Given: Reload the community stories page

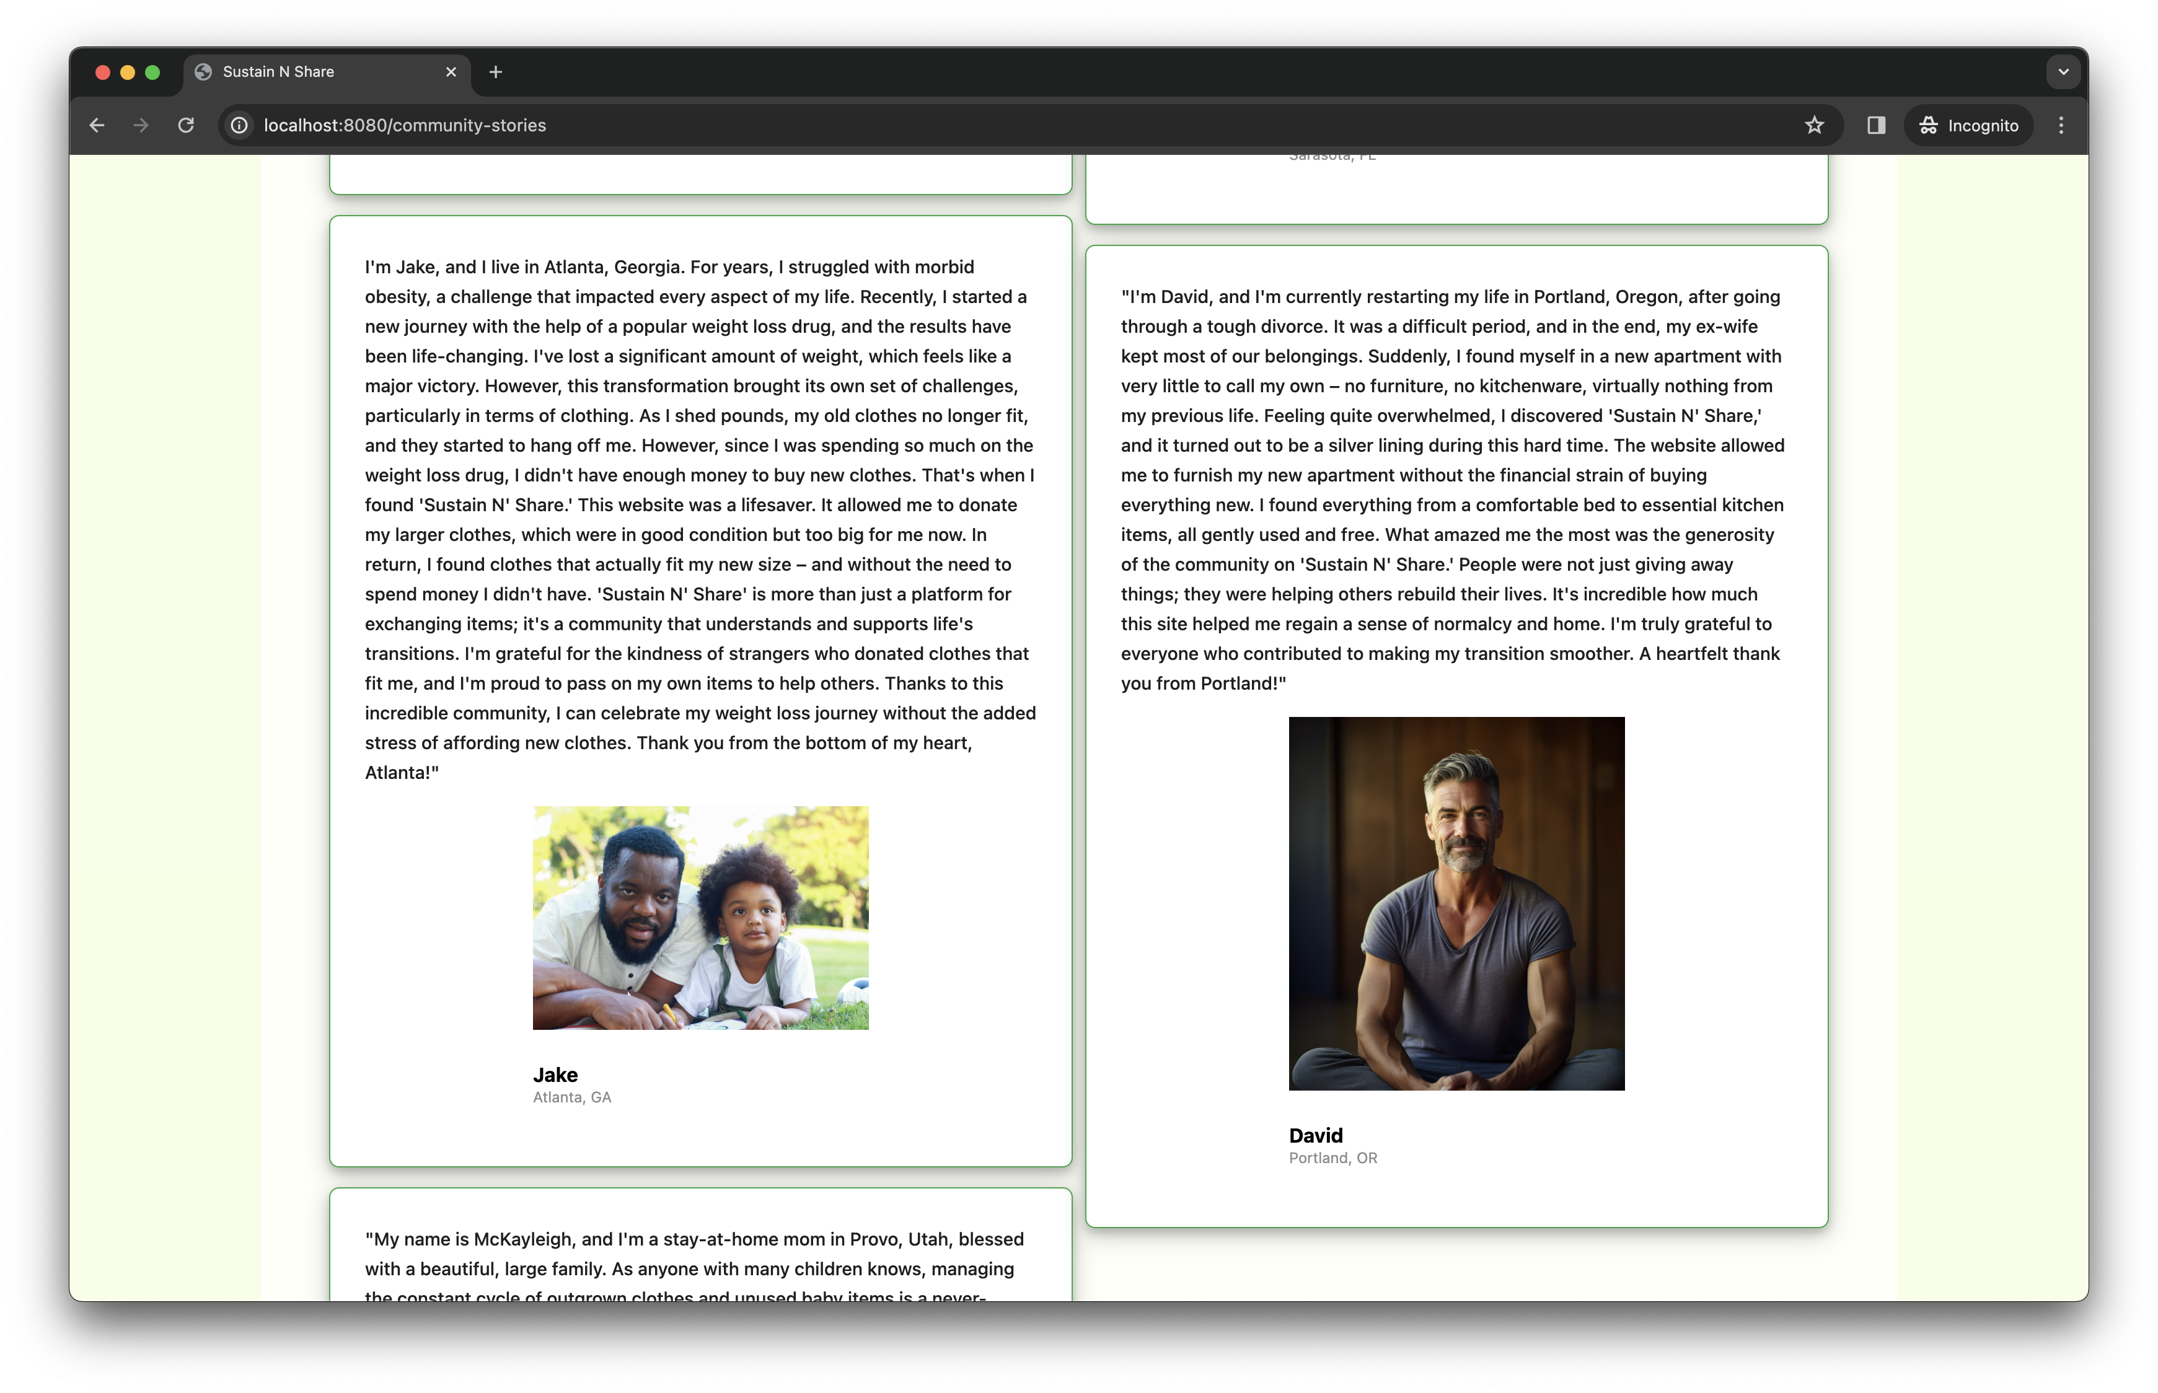Looking at the screenshot, I should coord(187,126).
